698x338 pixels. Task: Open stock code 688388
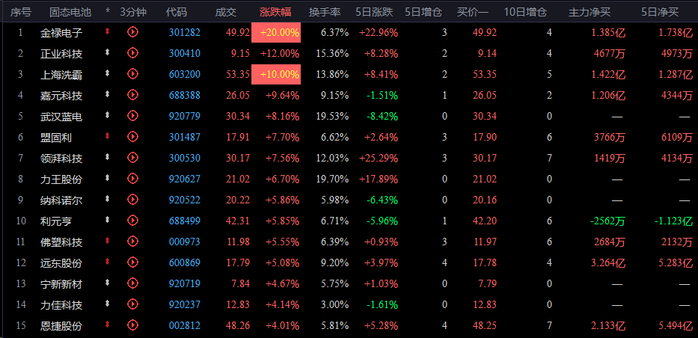pyautogui.click(x=185, y=95)
